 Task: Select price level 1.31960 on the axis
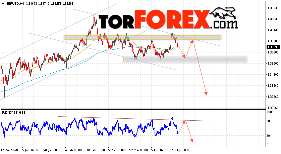(273, 97)
